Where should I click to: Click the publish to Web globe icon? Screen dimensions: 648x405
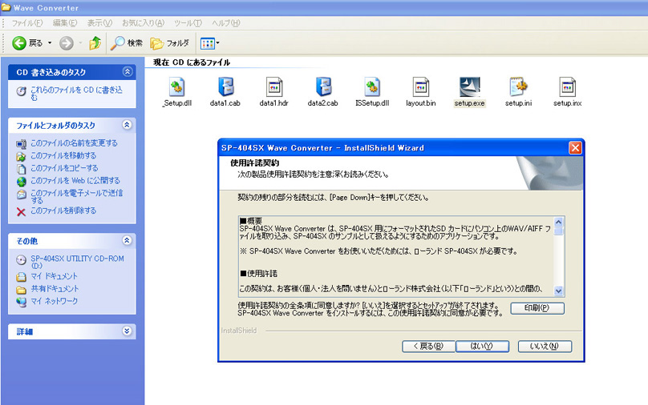[21, 182]
